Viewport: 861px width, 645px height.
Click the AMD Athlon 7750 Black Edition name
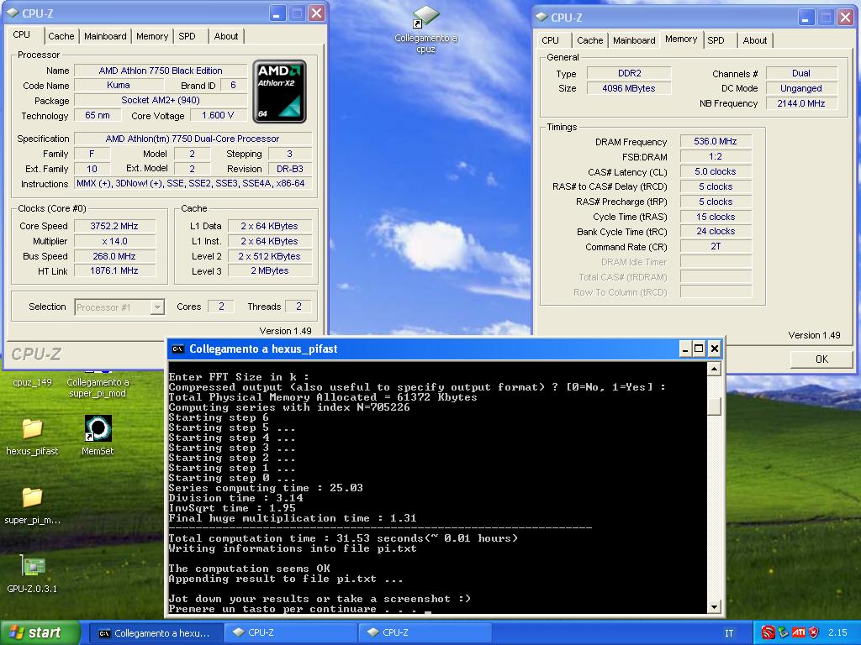click(161, 71)
